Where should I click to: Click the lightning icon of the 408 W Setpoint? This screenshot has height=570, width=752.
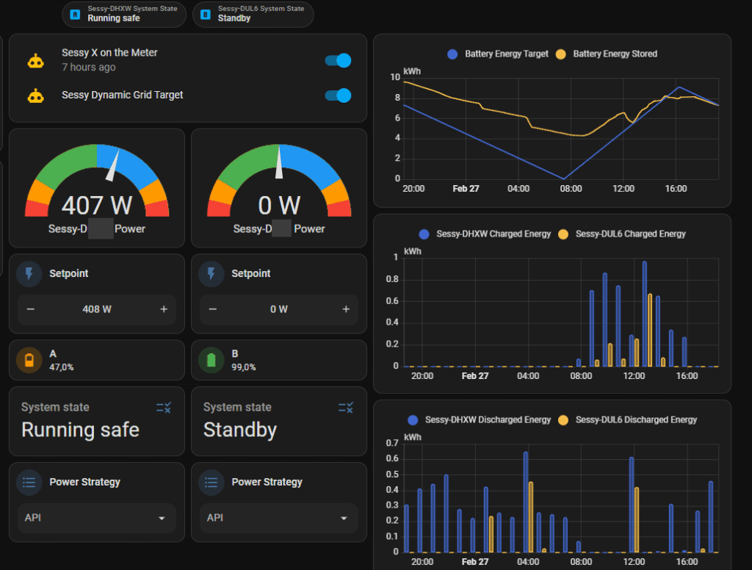tap(29, 274)
